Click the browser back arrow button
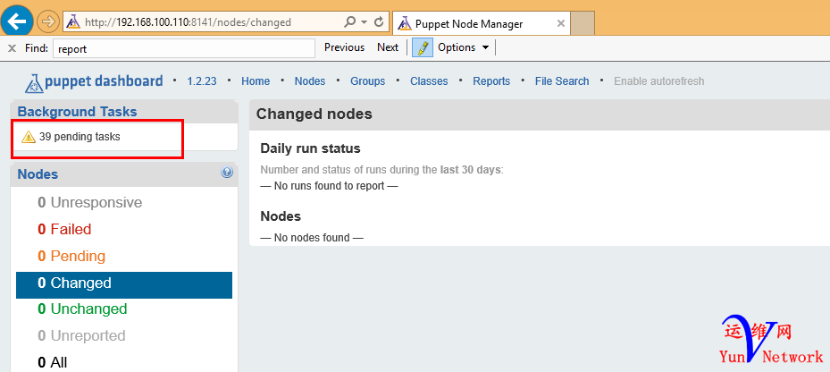Image resolution: width=830 pixels, height=372 pixels. (x=18, y=21)
